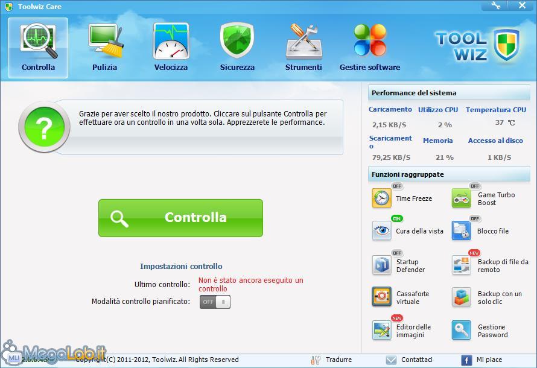Click the Scaricamento value 79,25 KB/S

(391, 157)
